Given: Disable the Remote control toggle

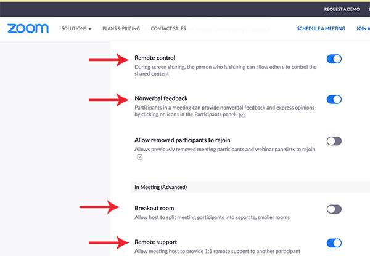Looking at the screenshot, I should [x=334, y=59].
